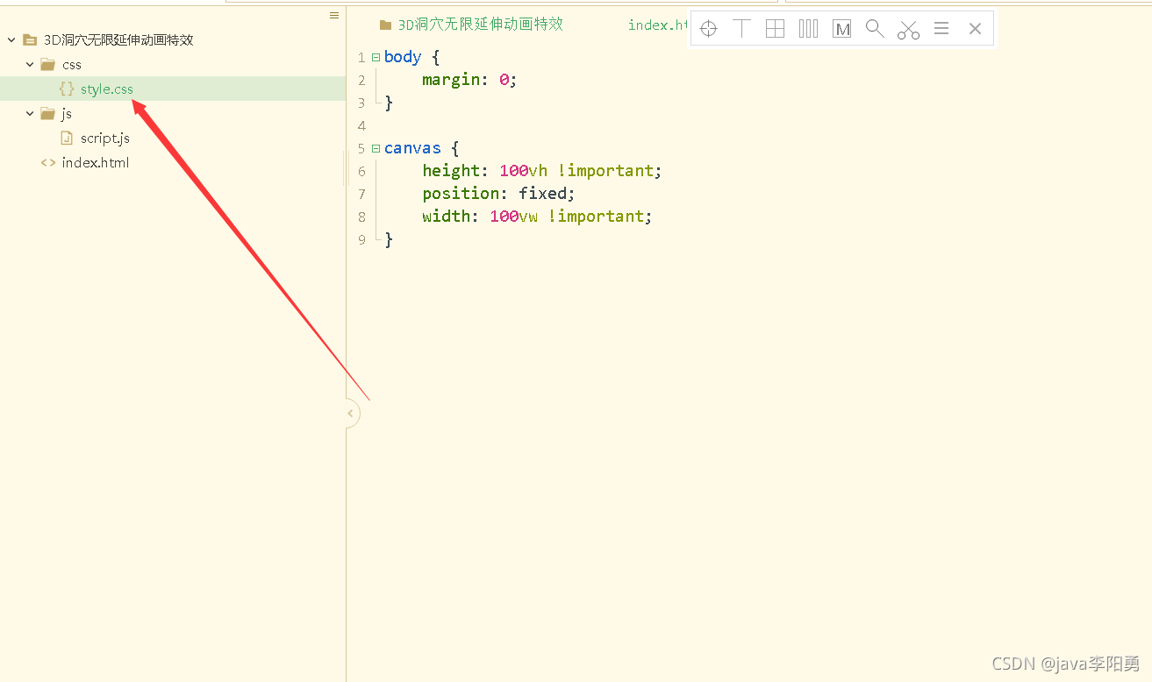This screenshot has width=1152, height=682.
Task: Click the height property on line 6
Action: tap(451, 171)
